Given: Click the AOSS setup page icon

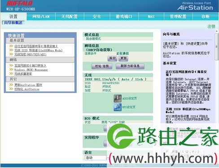Looking at the screenshot, I should tap(118, 99).
